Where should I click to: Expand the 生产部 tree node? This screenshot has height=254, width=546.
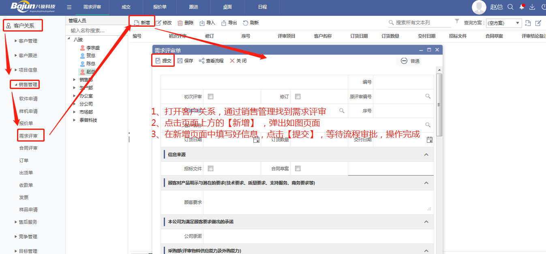pyautogui.click(x=75, y=88)
